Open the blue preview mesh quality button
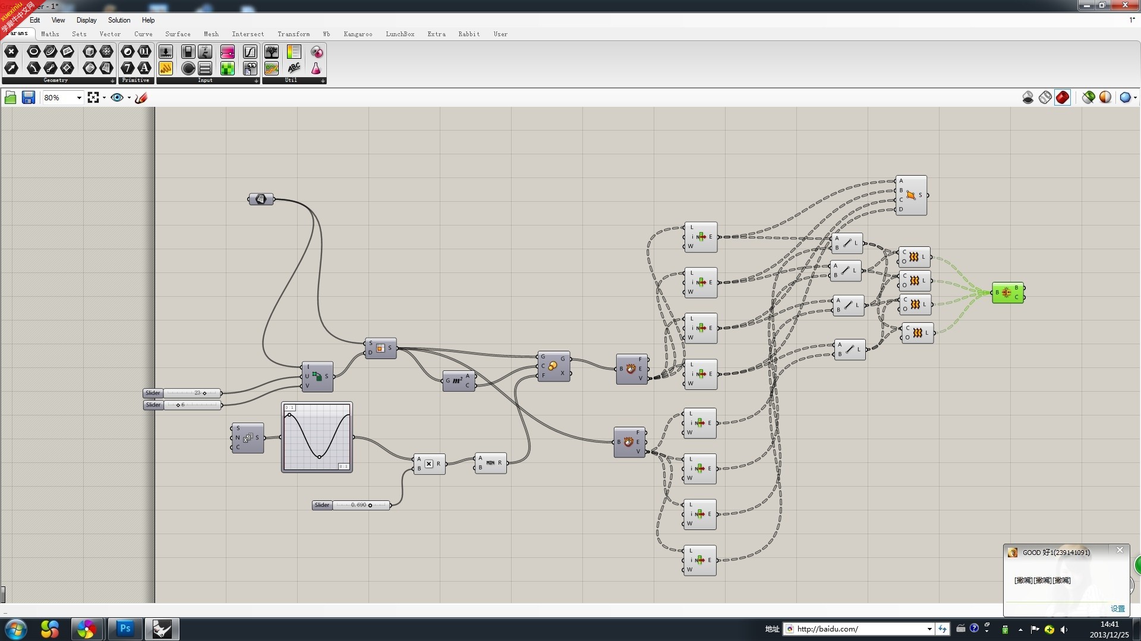The width and height of the screenshot is (1141, 641). [x=1125, y=97]
